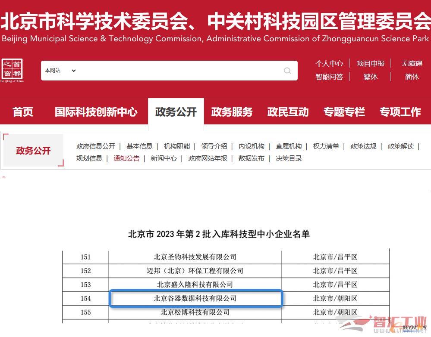Open 政府信息公开 submenu link

[x=96, y=146]
